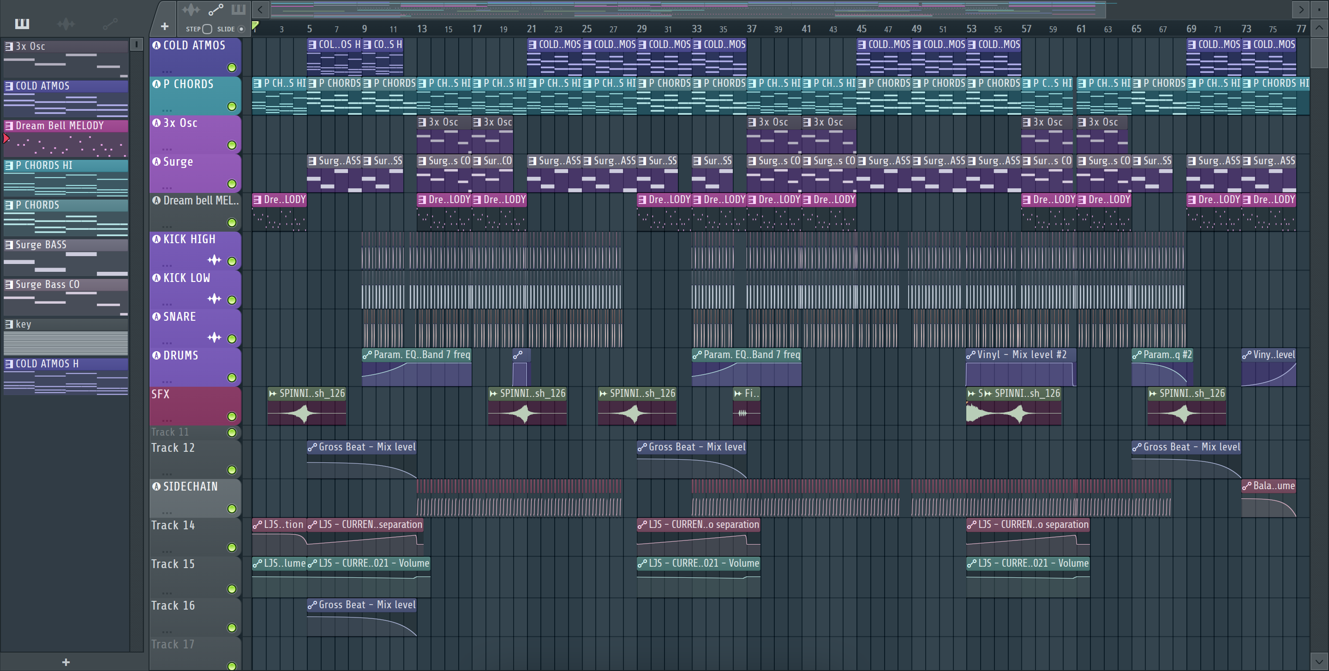Click the audio icon on the Fi.. clip
Screen dimensions: 1329x671
click(738, 394)
